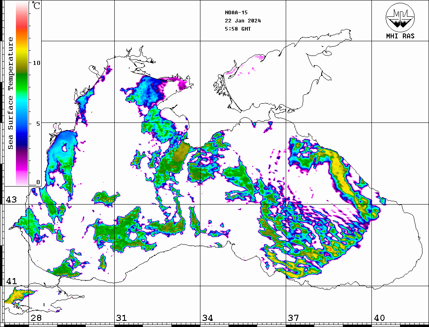Select the NOAA-15 satellite label
This screenshot has width=429, height=327.
236,13
